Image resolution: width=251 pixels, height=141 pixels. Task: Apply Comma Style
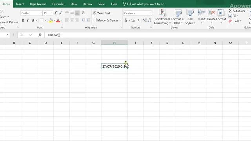(x=138, y=20)
